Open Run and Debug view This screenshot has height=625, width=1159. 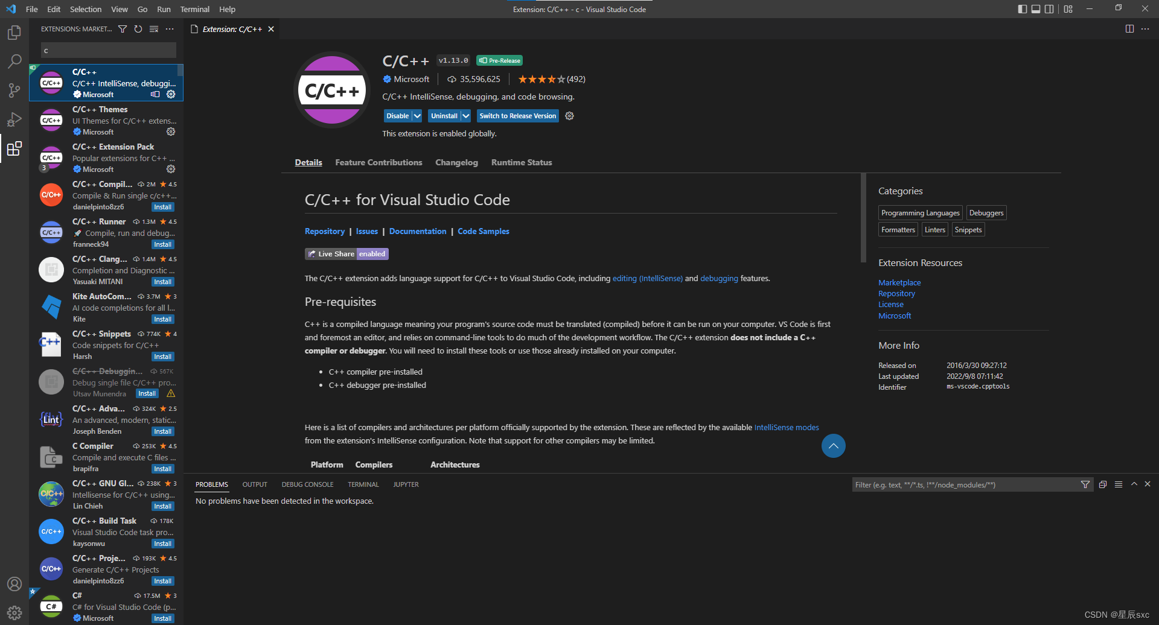point(14,119)
